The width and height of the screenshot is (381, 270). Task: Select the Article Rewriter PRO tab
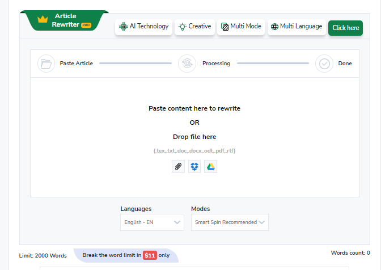[x=65, y=20]
